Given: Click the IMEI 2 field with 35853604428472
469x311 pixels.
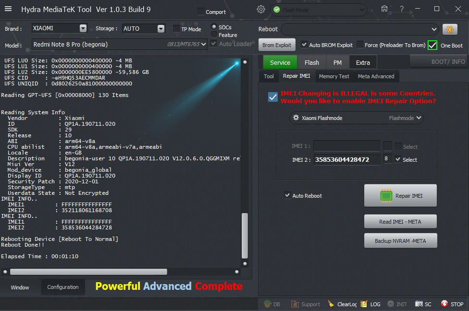Looking at the screenshot, I should (346, 159).
